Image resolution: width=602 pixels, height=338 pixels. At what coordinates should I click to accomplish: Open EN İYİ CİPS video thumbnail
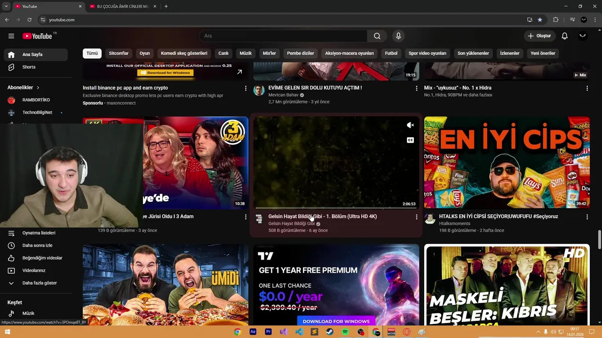(507, 162)
